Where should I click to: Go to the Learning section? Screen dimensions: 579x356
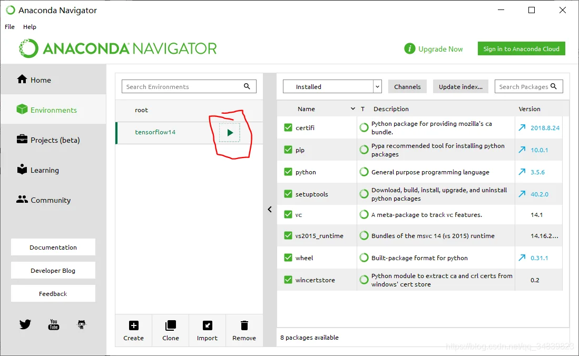(53, 170)
